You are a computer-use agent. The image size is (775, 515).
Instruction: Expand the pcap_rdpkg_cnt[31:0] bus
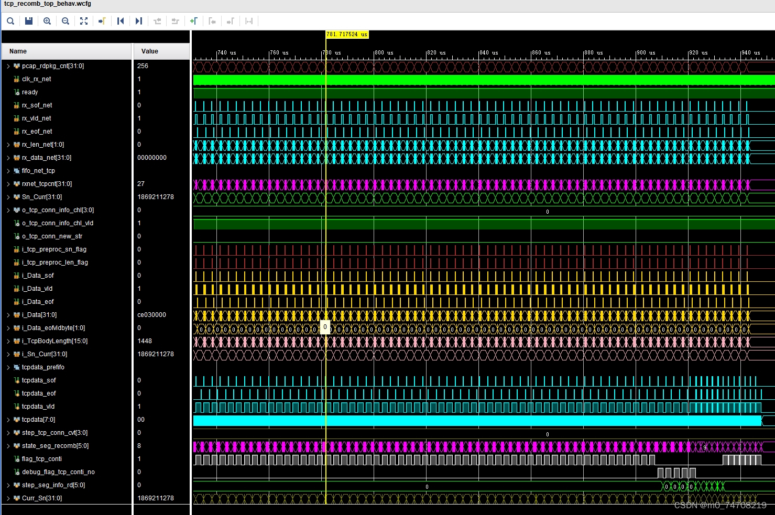point(8,66)
